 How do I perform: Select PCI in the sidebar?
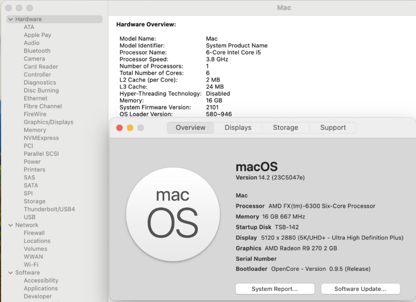[29, 146]
